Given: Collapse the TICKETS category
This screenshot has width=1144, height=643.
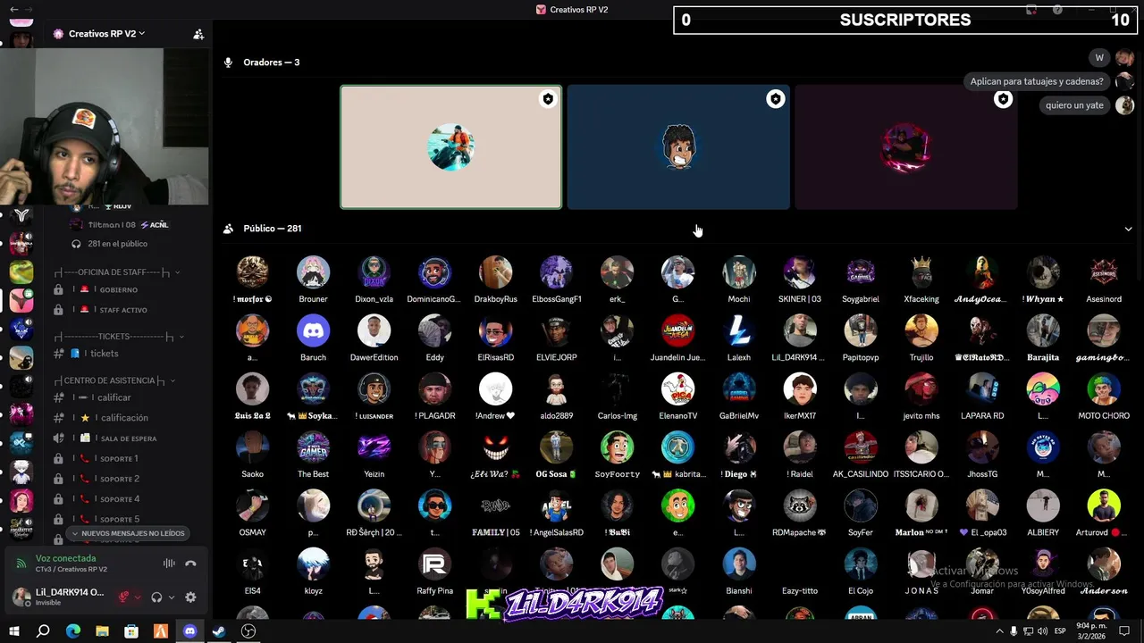Looking at the screenshot, I should [119, 337].
